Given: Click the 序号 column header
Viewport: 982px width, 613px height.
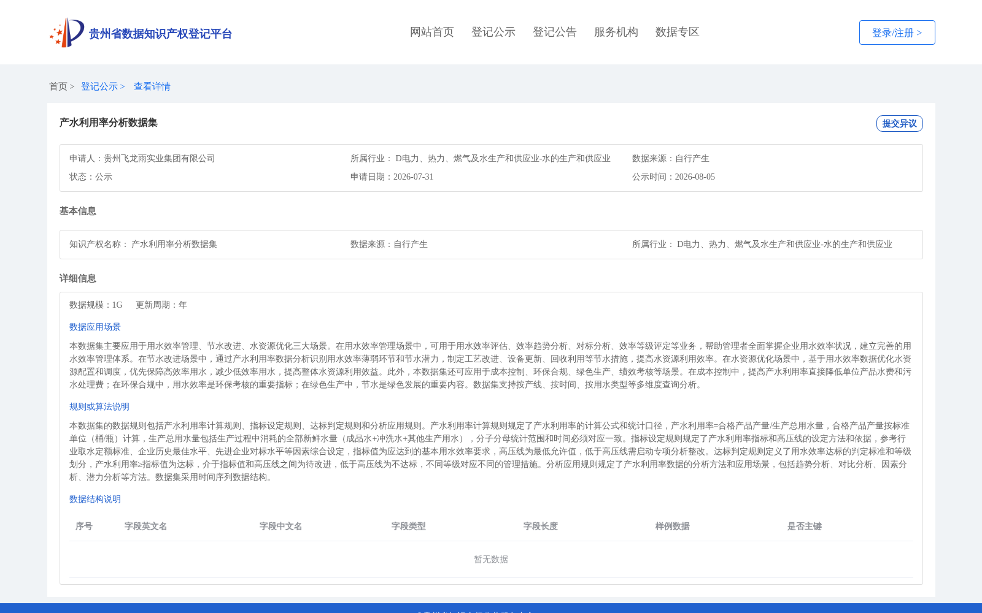Looking at the screenshot, I should coord(84,526).
